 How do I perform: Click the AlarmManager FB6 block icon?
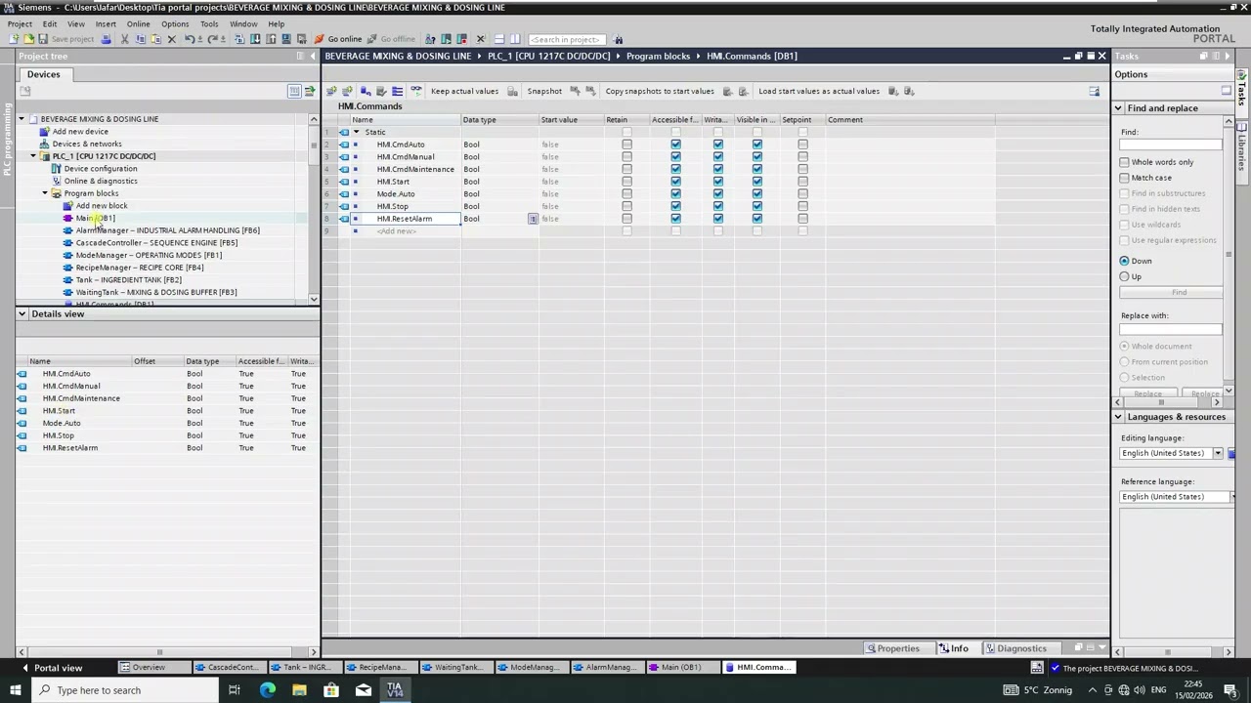[x=67, y=230]
